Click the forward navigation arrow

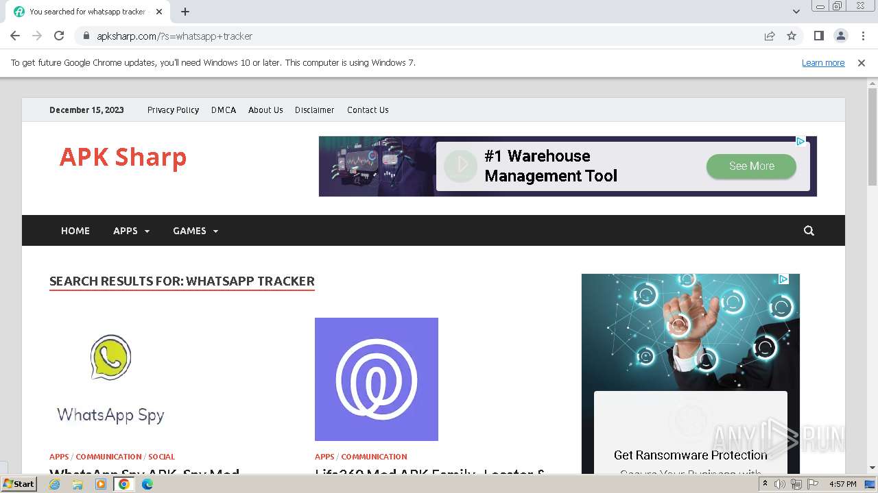click(x=37, y=36)
